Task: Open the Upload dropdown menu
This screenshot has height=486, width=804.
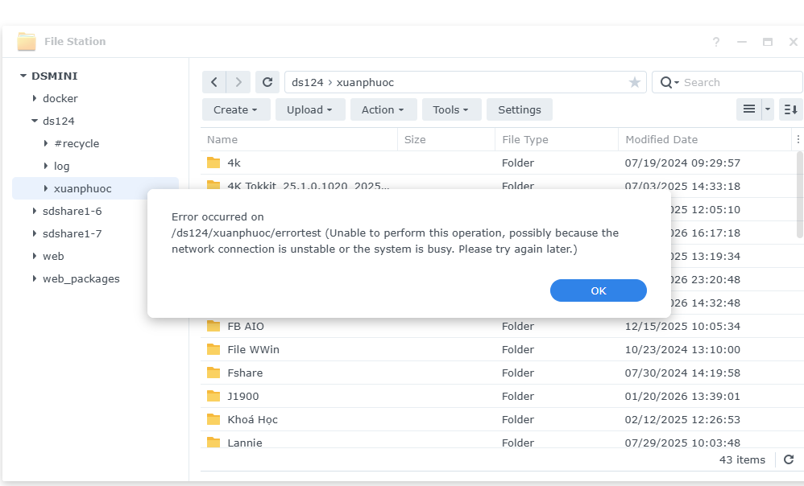Action: pyautogui.click(x=310, y=109)
